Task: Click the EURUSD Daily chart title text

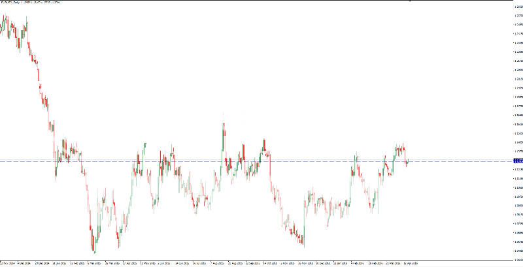Action: tap(30, 3)
